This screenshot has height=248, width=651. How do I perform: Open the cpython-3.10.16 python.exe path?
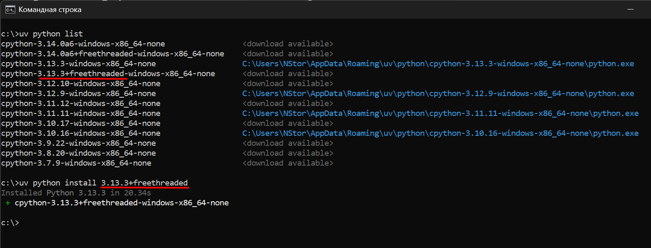(440, 133)
